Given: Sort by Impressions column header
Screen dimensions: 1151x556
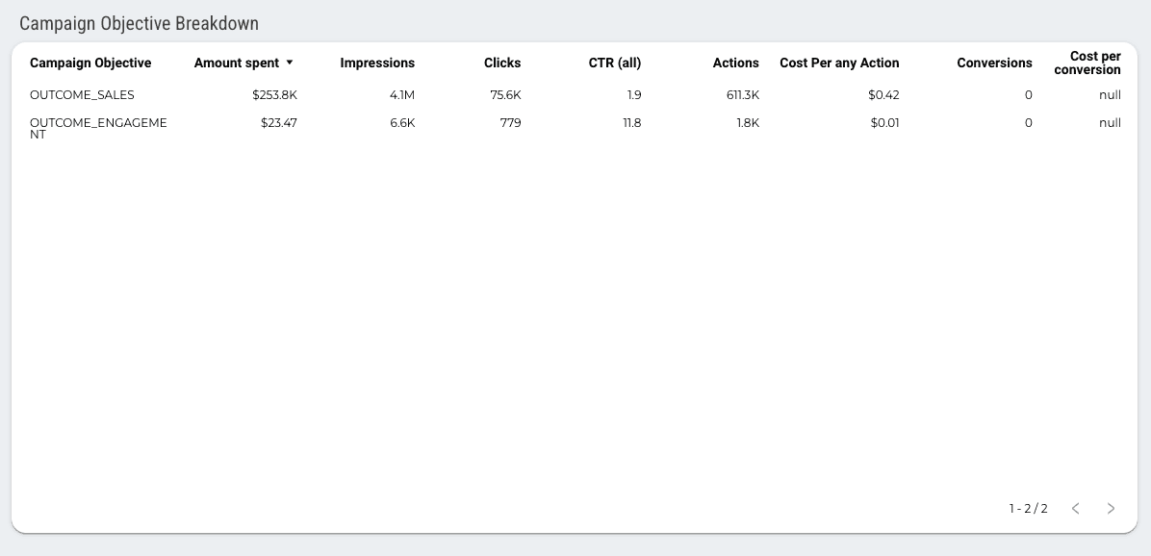Looking at the screenshot, I should pyautogui.click(x=377, y=63).
